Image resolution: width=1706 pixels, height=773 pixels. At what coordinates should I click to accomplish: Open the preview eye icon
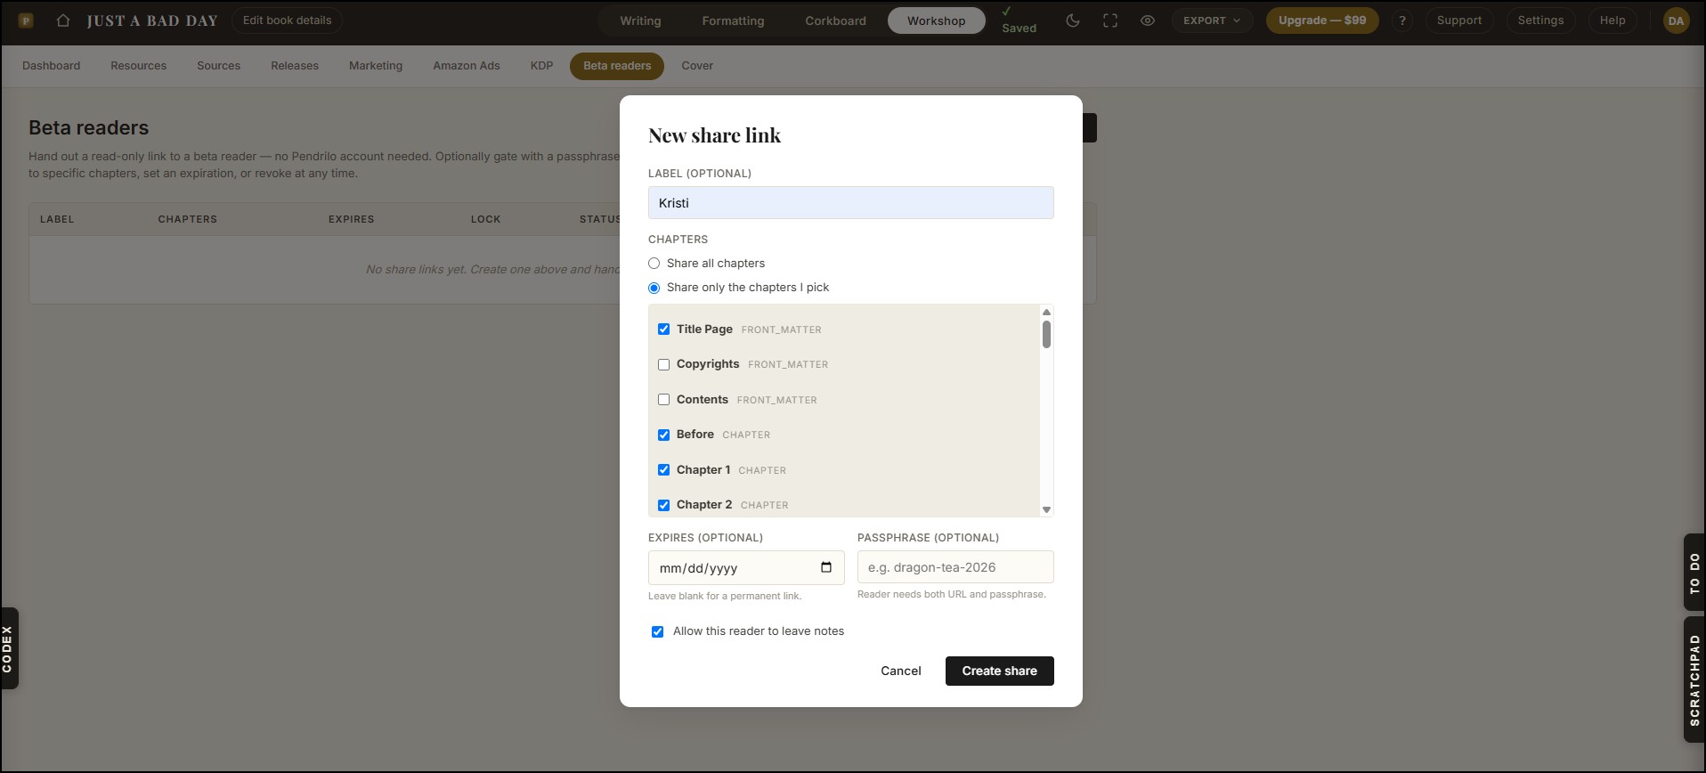[x=1148, y=20]
